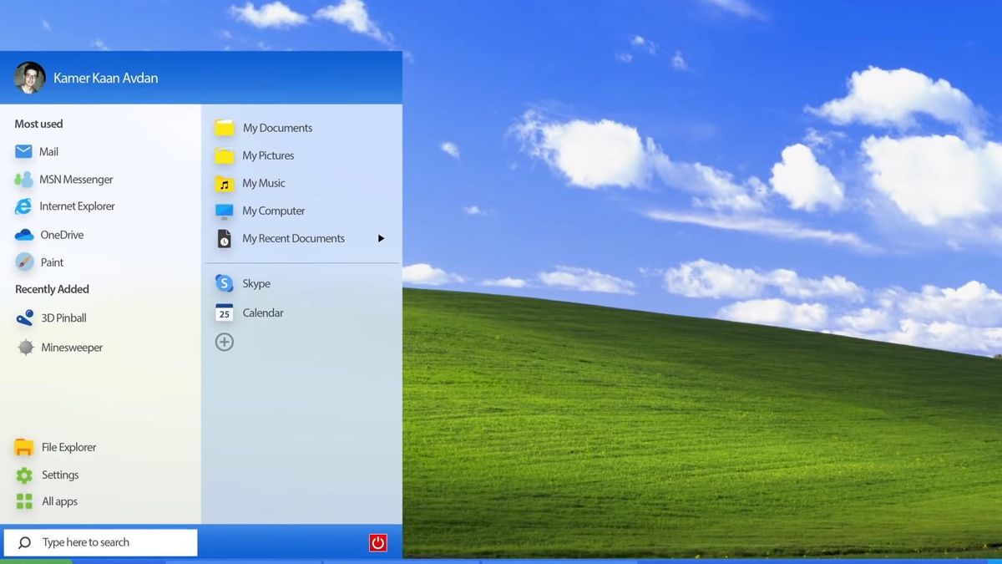Image resolution: width=1002 pixels, height=564 pixels.
Task: Open the My Music note icon
Action: 224,184
